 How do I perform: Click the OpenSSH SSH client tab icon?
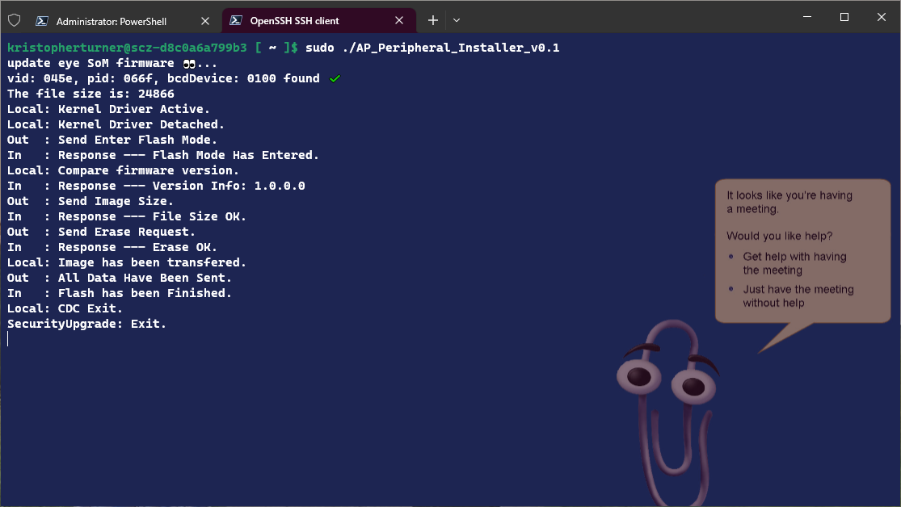pos(235,21)
